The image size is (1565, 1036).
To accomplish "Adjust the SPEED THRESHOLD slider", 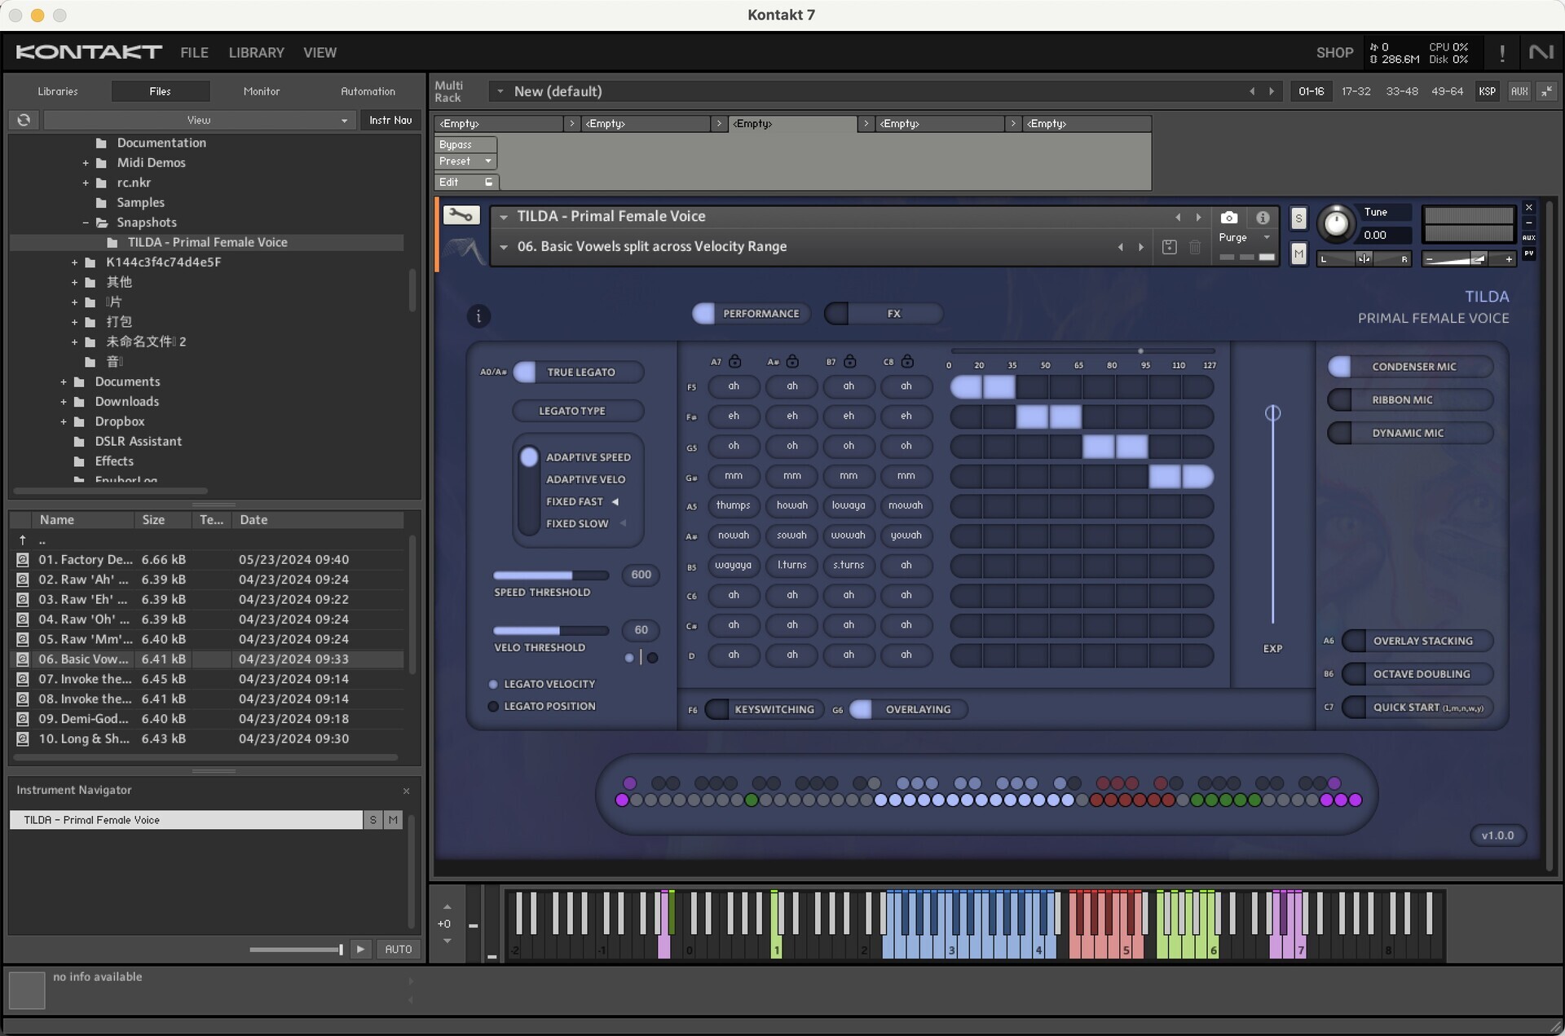I will pyautogui.click(x=551, y=575).
